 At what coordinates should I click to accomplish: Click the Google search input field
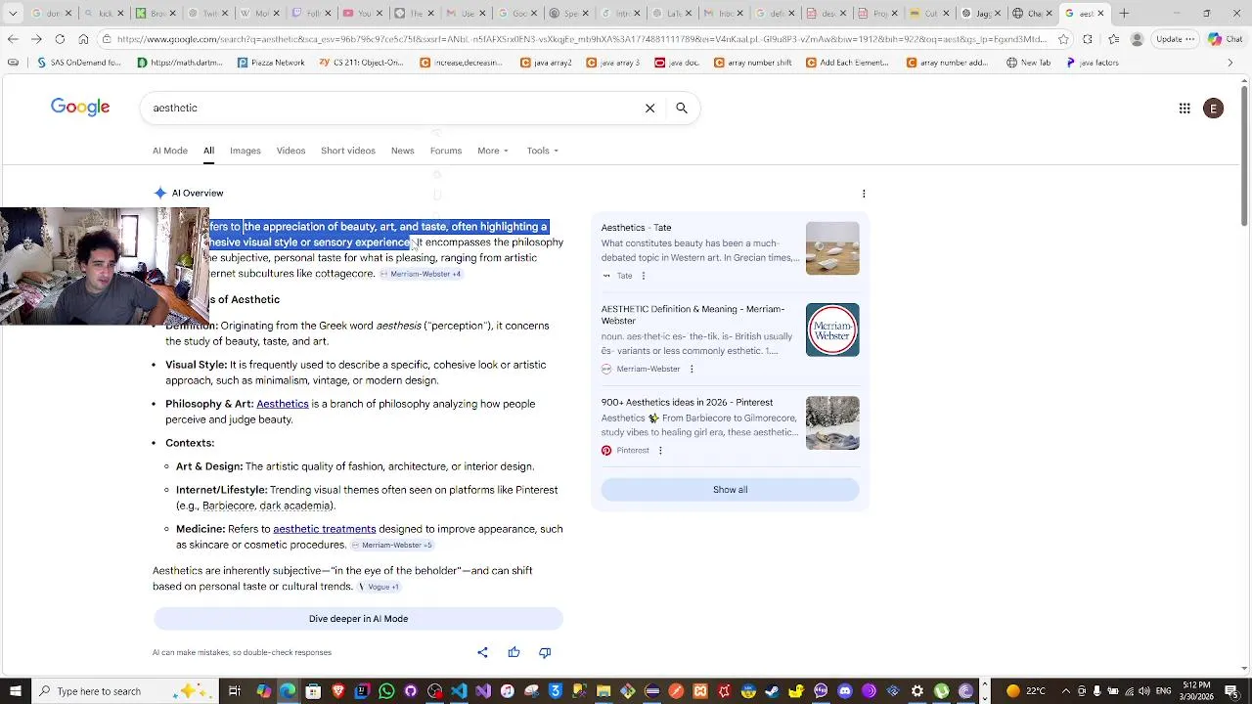(391, 109)
